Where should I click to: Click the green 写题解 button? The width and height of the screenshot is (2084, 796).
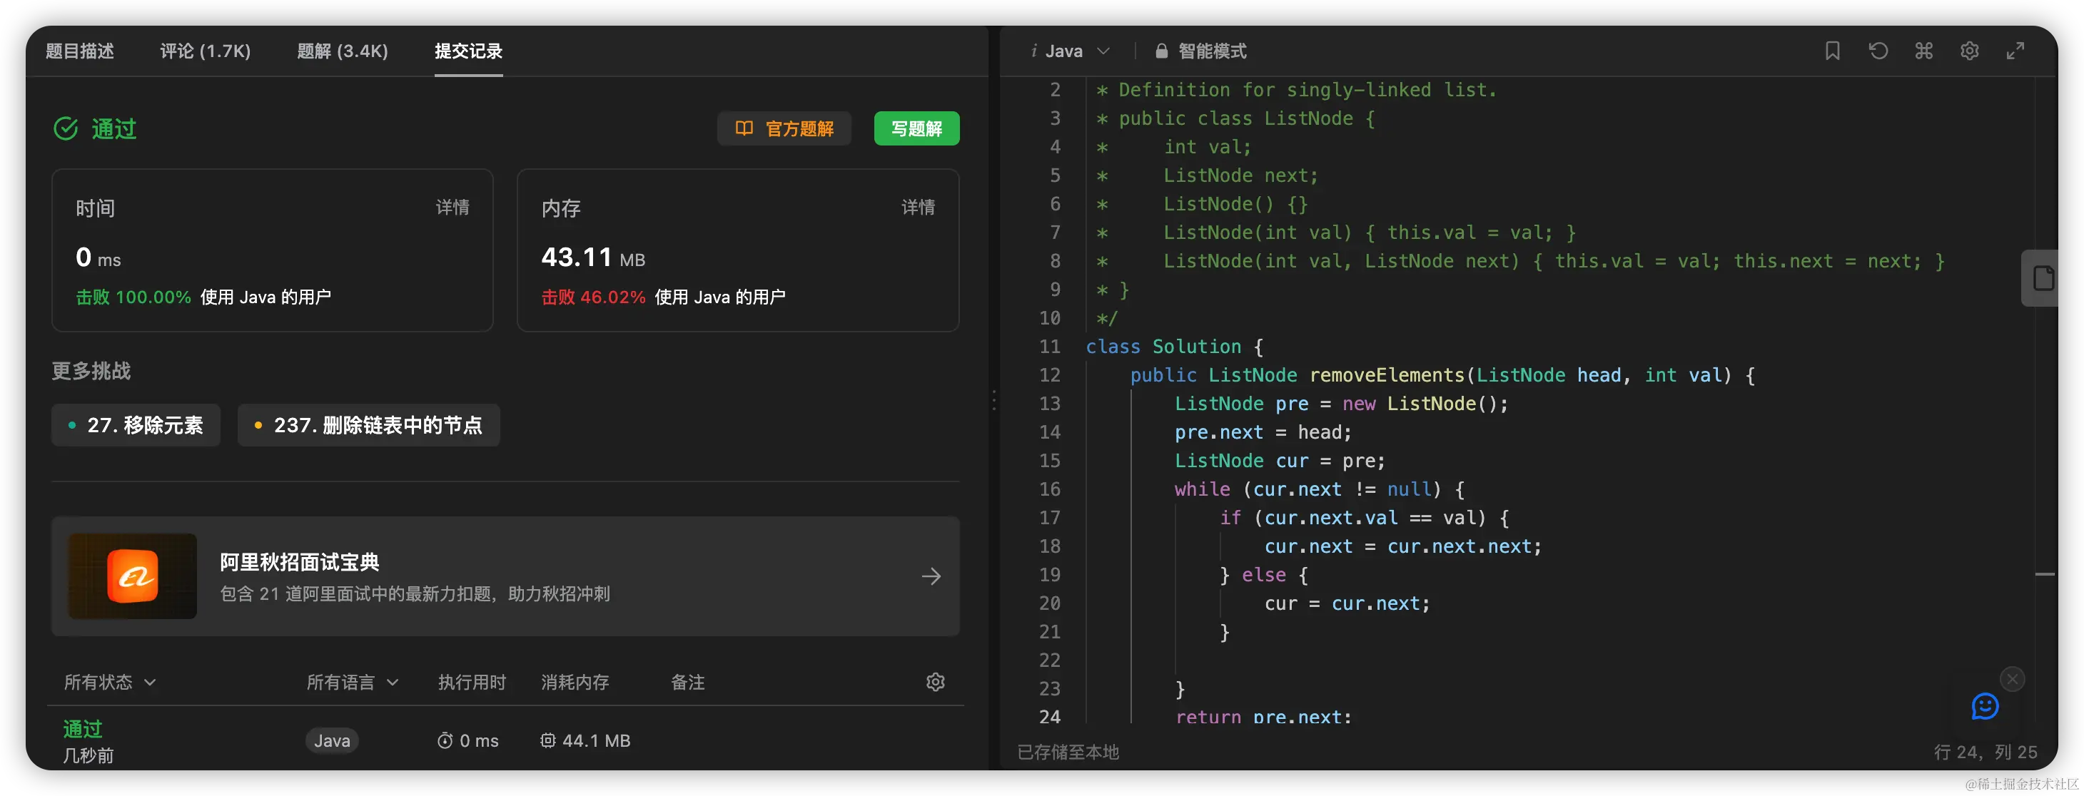[916, 128]
